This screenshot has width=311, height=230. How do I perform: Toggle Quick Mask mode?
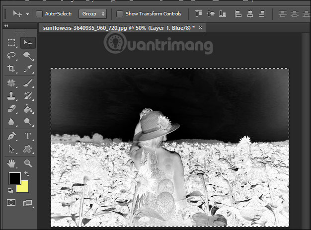(11, 203)
